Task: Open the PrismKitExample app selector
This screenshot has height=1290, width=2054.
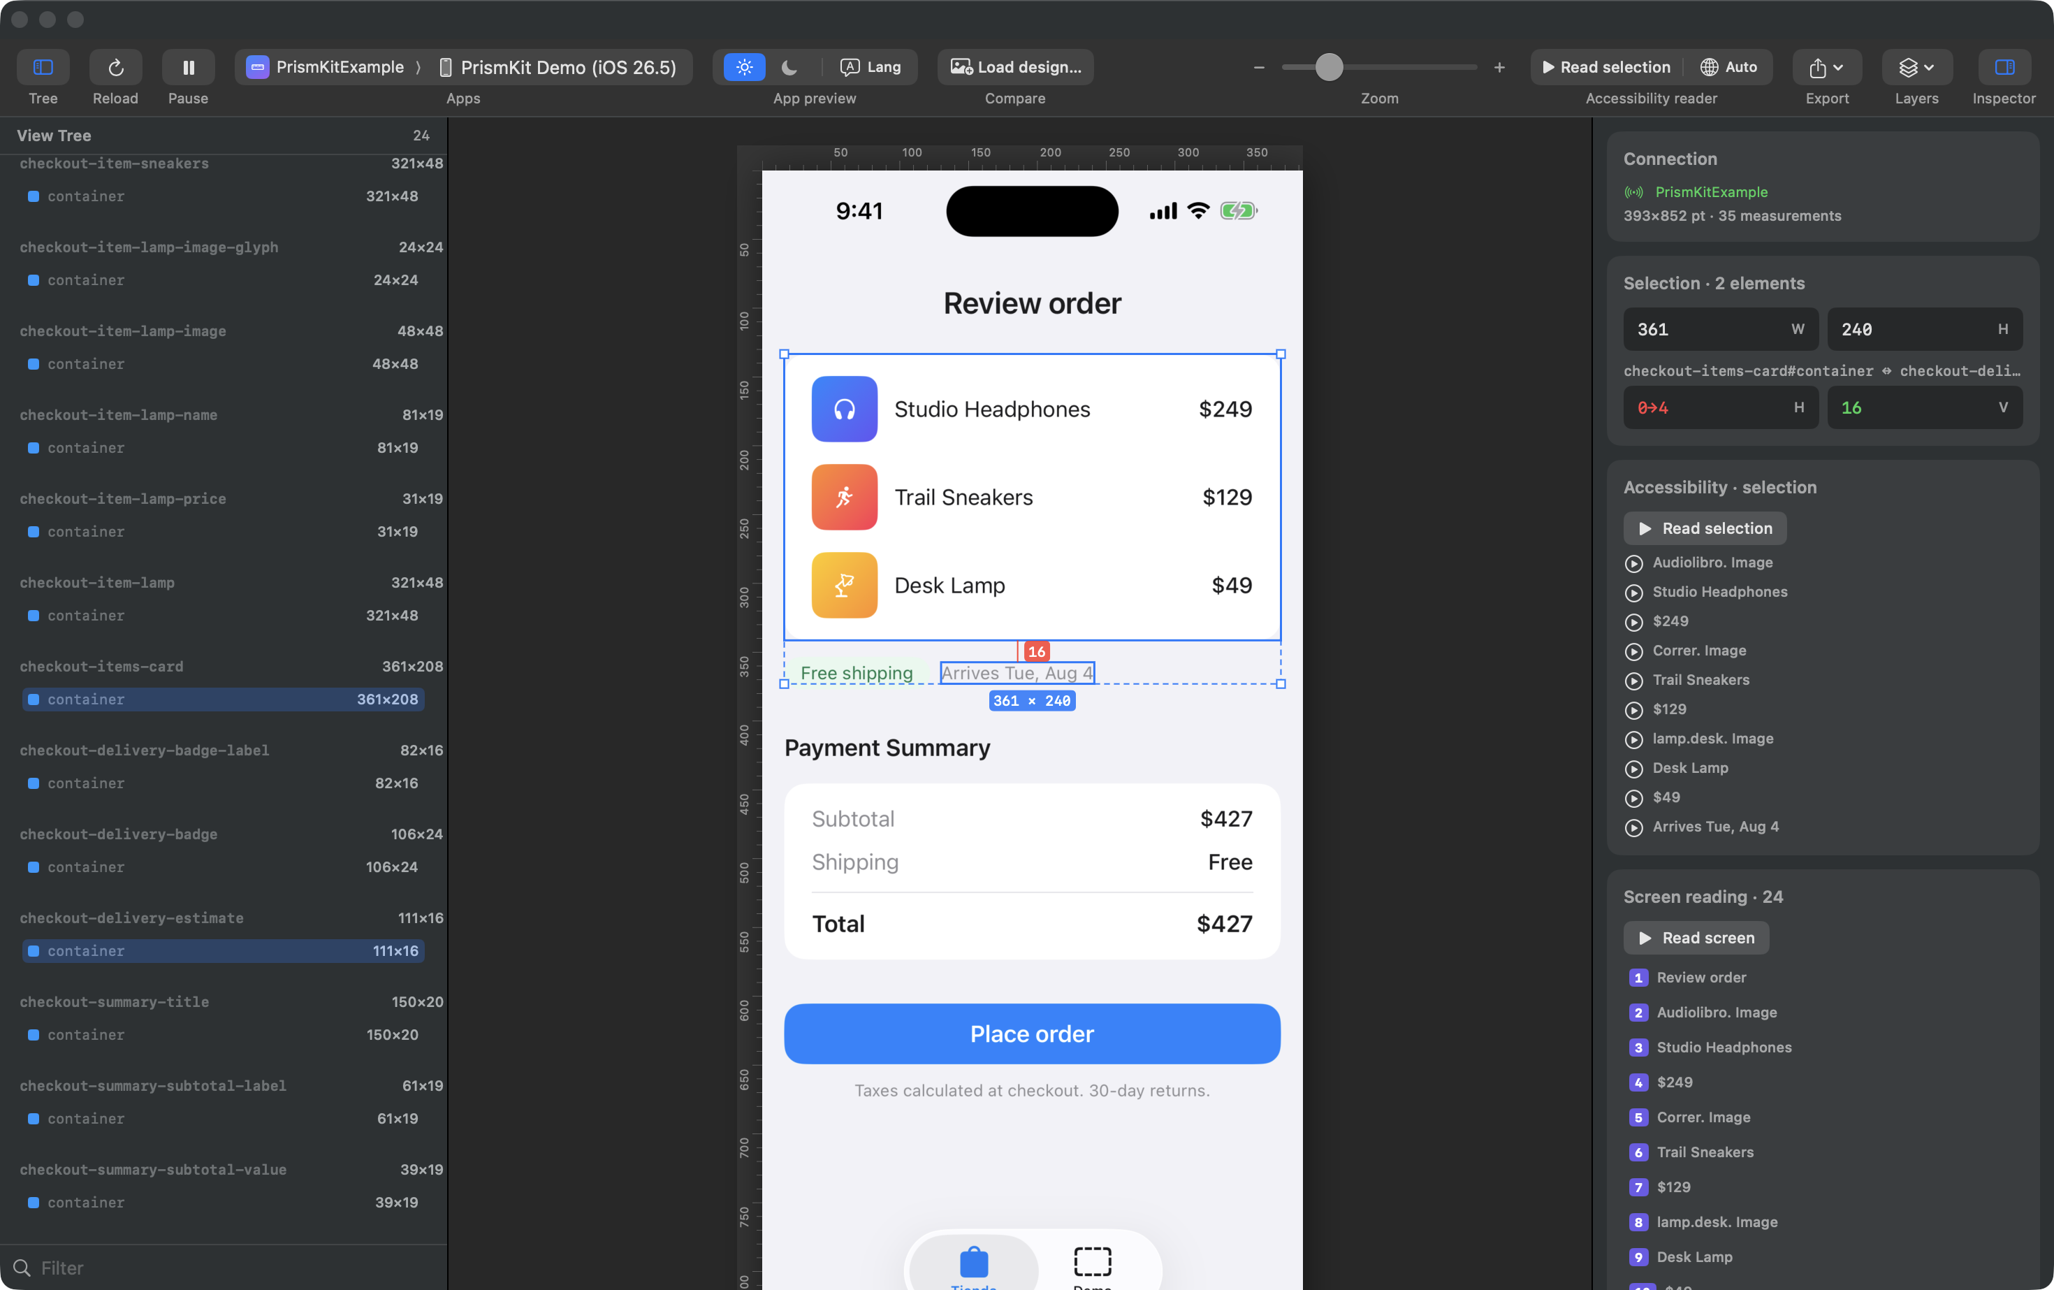Action: point(325,66)
